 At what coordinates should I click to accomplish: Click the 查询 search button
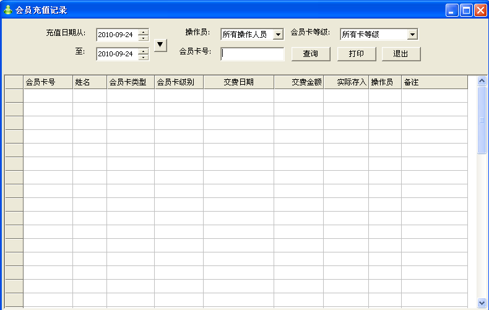click(x=310, y=54)
